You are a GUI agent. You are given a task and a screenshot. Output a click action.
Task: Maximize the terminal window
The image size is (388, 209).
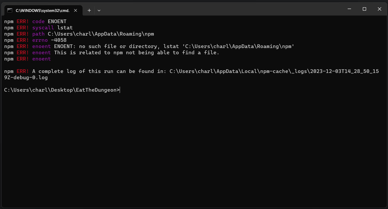[364, 9]
